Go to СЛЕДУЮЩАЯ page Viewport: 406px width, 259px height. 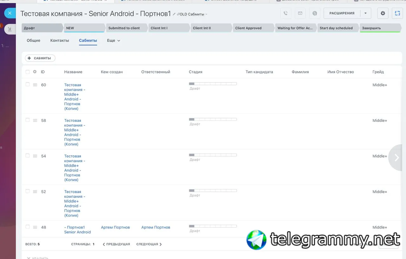tap(149, 244)
